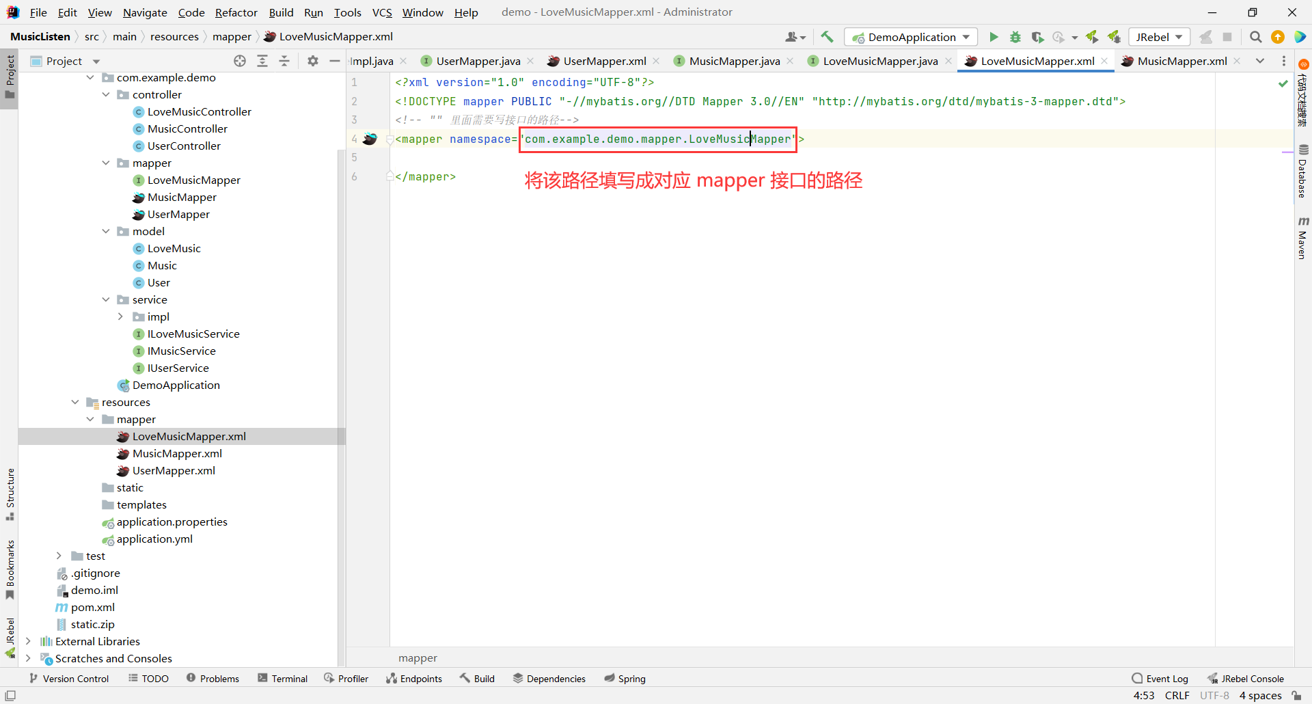Expand External Libraries node
Image resolution: width=1312 pixels, height=704 pixels.
tap(29, 641)
